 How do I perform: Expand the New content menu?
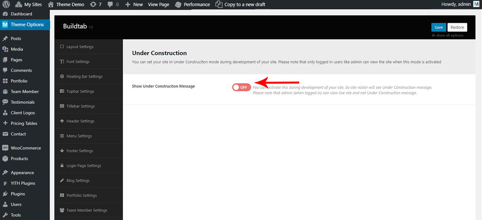(134, 4)
